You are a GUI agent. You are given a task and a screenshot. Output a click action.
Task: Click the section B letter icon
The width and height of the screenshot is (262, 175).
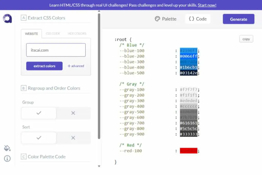pos(24,88)
